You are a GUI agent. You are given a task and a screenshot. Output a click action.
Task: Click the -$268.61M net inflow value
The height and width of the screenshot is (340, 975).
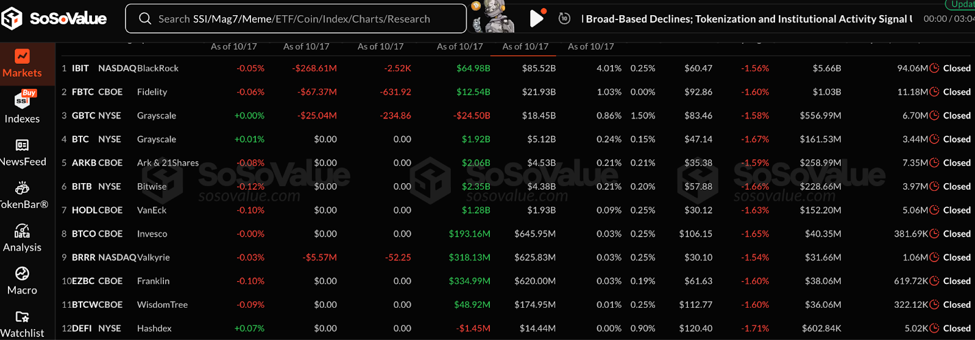click(x=314, y=68)
